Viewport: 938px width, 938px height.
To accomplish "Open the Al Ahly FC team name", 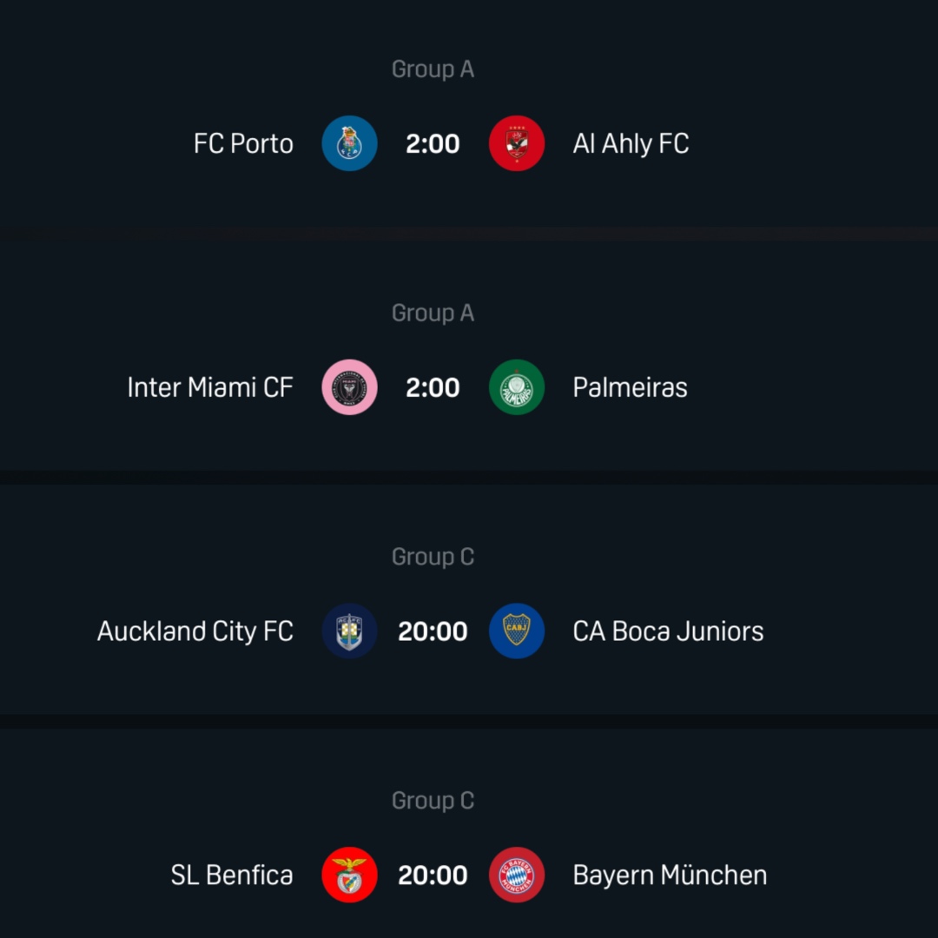I will [631, 143].
